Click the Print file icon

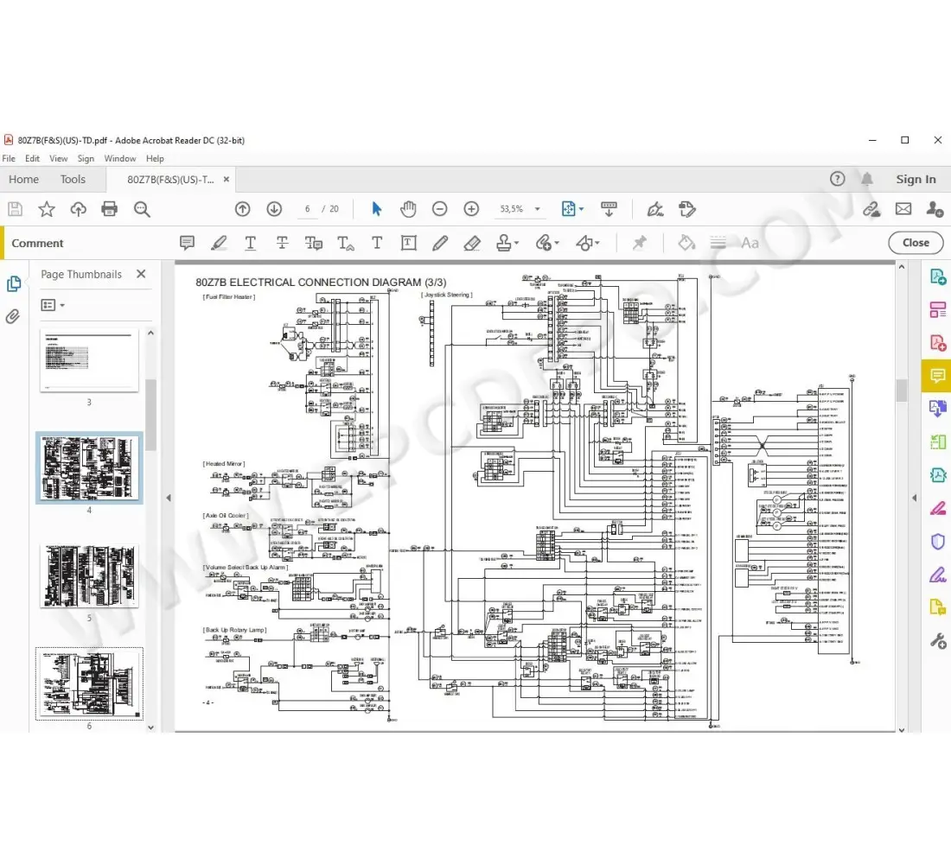click(110, 209)
